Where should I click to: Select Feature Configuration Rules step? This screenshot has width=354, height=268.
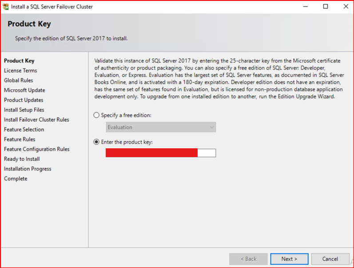point(36,149)
